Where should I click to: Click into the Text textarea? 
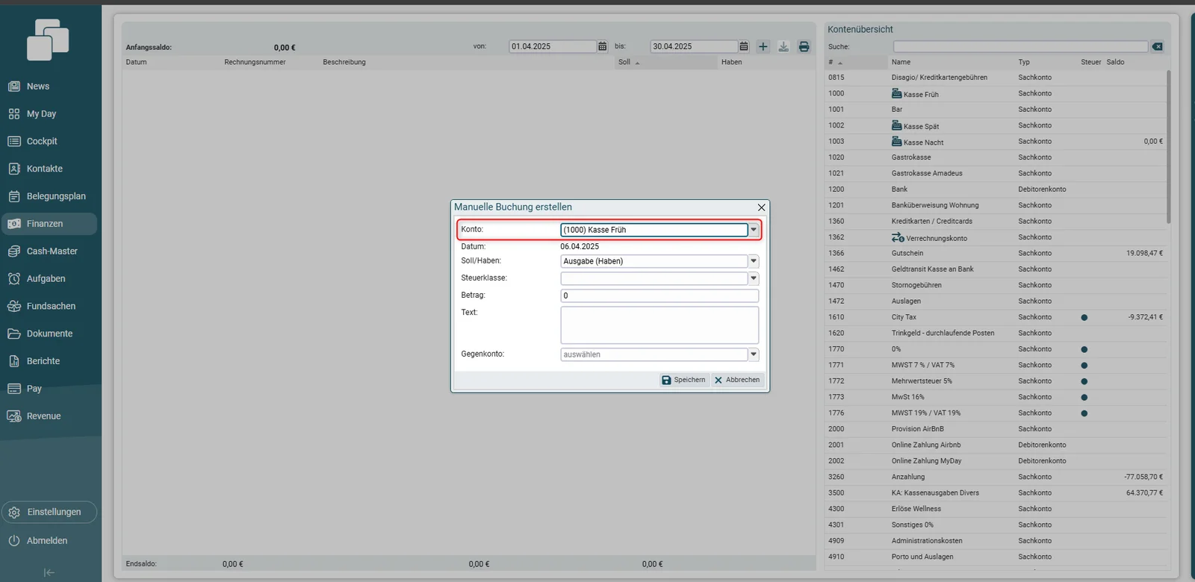tap(659, 325)
